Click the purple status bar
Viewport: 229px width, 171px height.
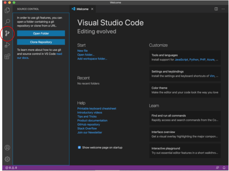[114, 168]
